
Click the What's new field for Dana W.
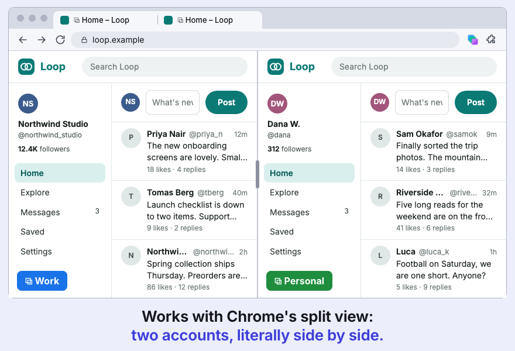pos(422,102)
